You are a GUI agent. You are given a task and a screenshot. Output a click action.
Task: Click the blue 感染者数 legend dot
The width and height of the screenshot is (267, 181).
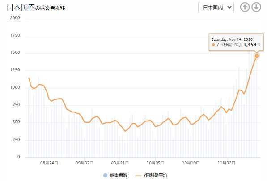point(106,175)
